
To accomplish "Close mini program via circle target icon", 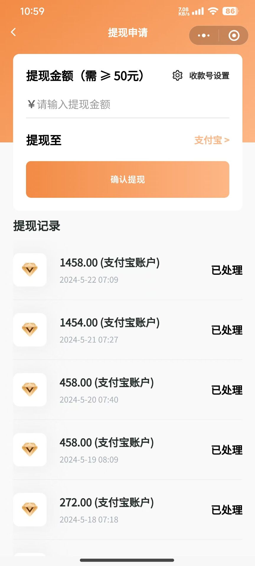I will (x=234, y=36).
